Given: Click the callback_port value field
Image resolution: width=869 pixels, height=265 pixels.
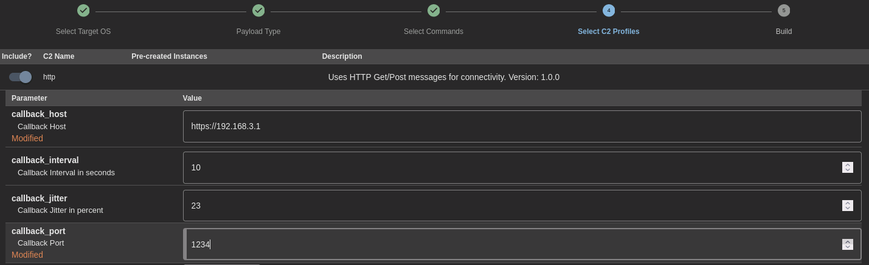Looking at the screenshot, I should 511,244.
